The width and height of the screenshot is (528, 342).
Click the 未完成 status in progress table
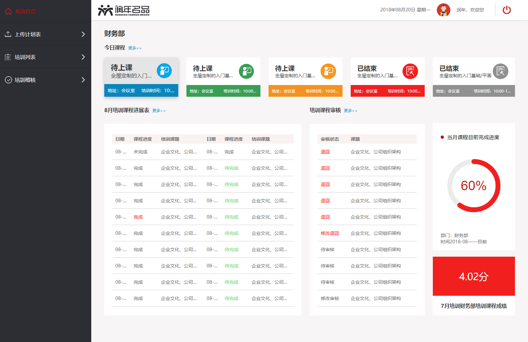[140, 152]
